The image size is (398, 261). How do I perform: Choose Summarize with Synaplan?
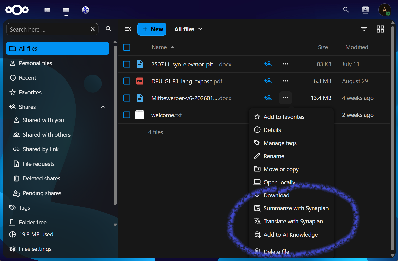[291, 208]
